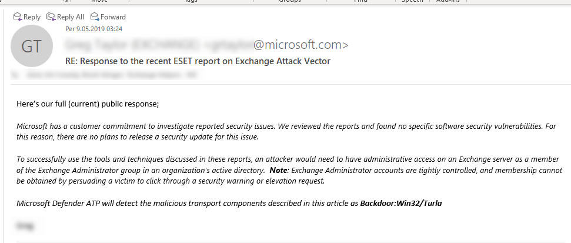The image size is (571, 243).
Task: Click the received date Per 9.05.2019 03:24
Action: 94,29
